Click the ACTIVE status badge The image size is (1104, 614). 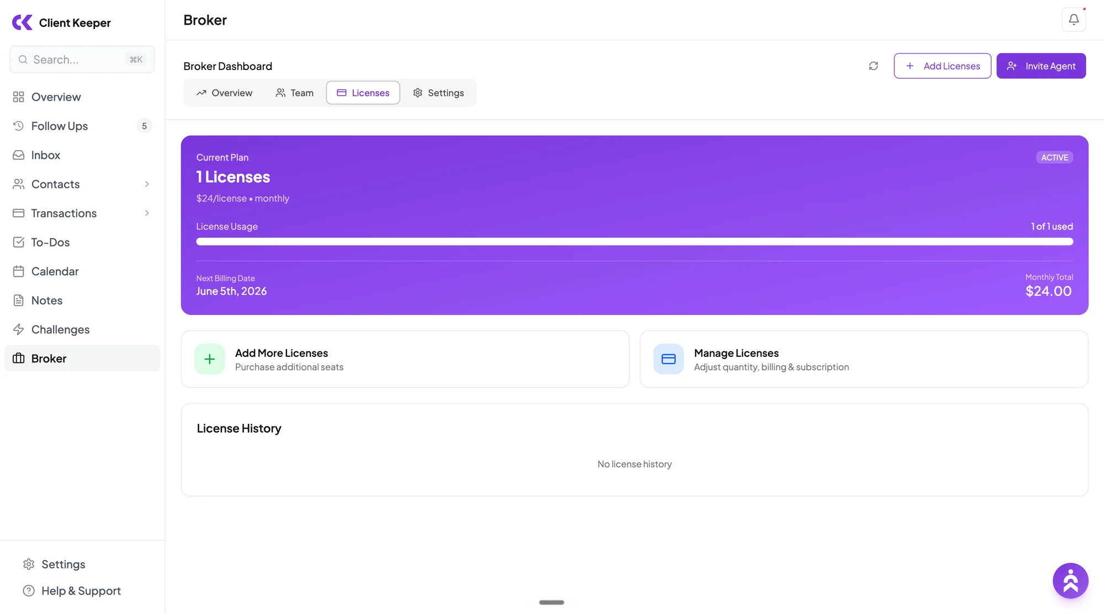click(1054, 157)
